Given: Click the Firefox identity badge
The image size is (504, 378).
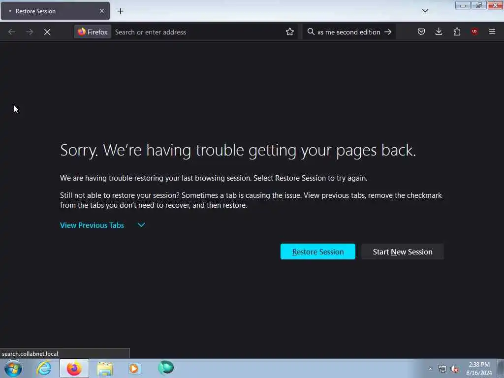Looking at the screenshot, I should tap(93, 32).
